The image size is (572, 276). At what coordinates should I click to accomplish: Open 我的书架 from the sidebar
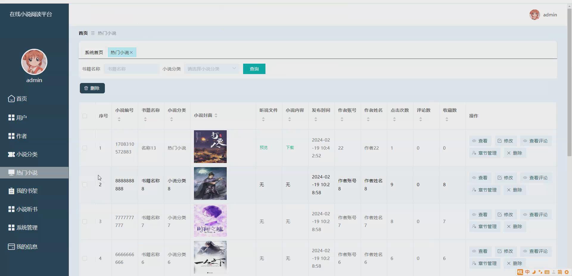click(x=27, y=191)
